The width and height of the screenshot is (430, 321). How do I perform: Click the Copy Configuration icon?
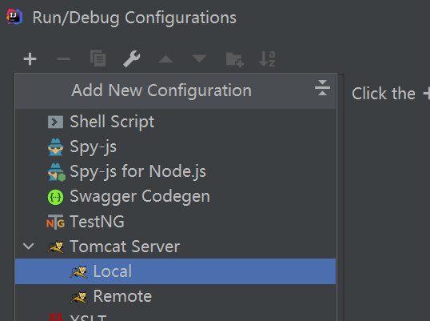(98, 58)
